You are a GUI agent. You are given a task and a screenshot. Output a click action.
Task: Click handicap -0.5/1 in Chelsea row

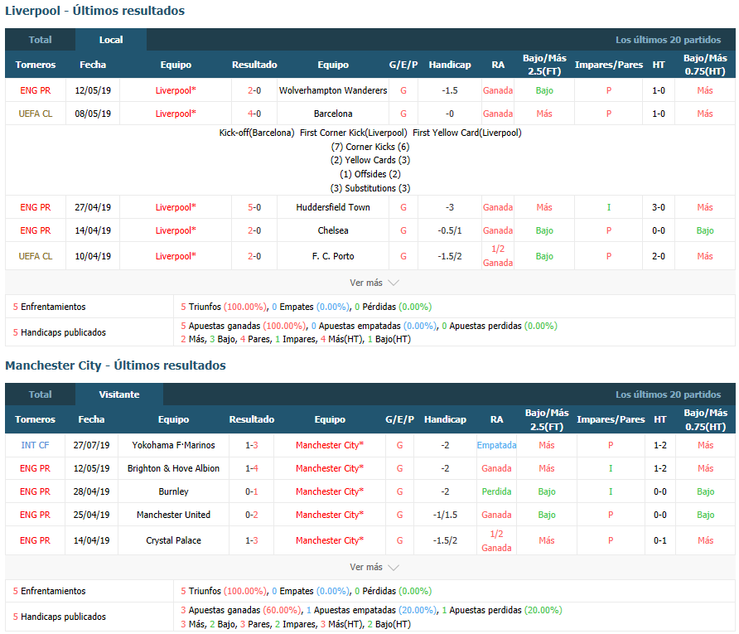pyautogui.click(x=450, y=230)
